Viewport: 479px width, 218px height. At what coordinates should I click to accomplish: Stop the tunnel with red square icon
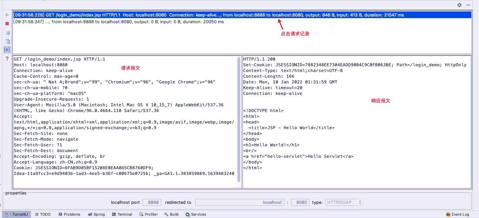tap(7, 24)
